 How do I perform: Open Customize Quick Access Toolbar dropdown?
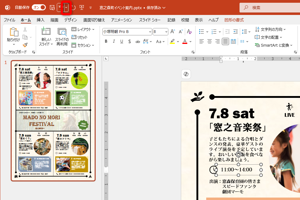[x=90, y=8]
